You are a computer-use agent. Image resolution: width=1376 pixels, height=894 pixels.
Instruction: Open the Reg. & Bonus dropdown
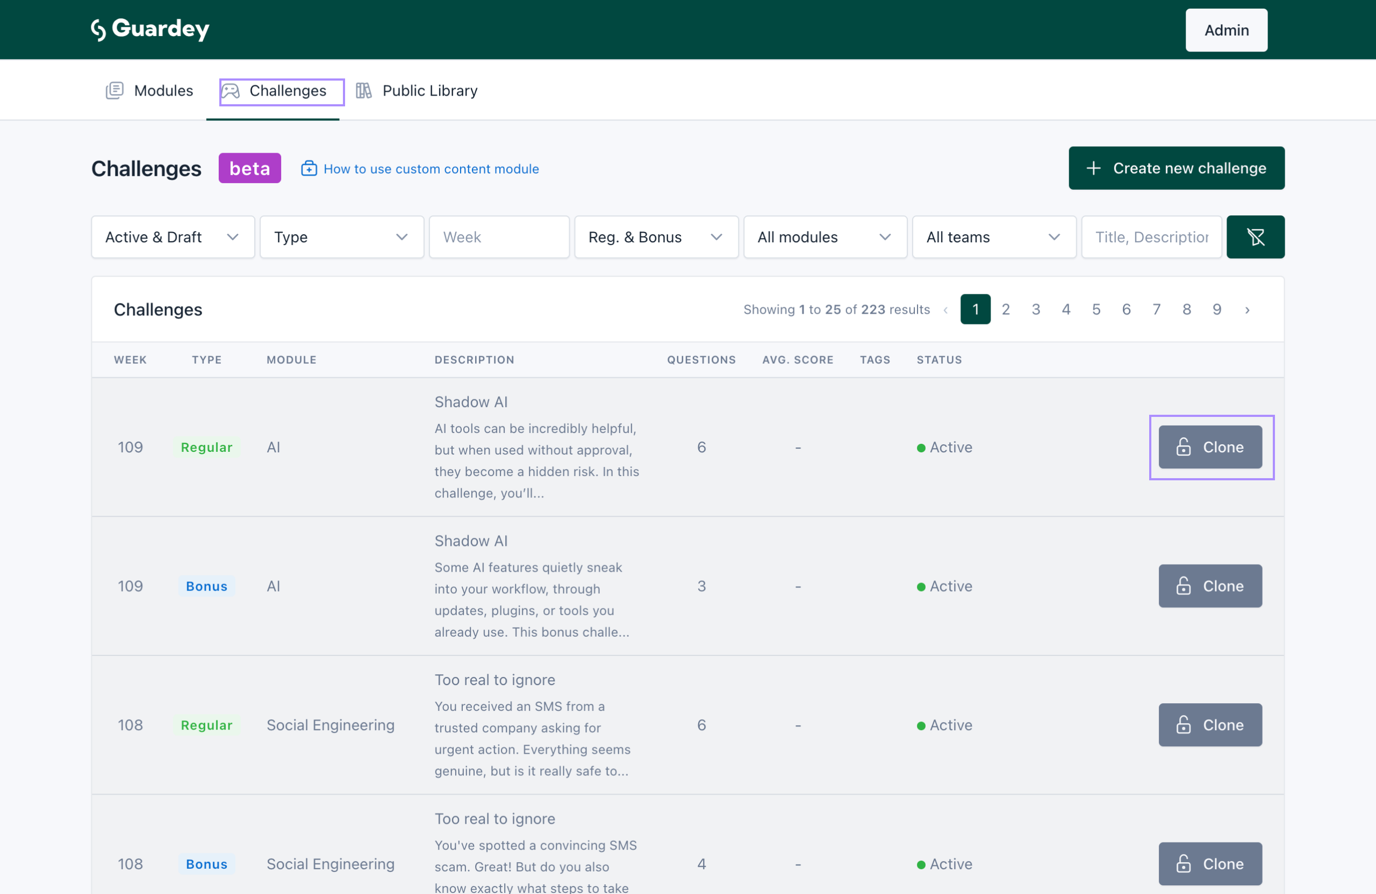tap(656, 237)
